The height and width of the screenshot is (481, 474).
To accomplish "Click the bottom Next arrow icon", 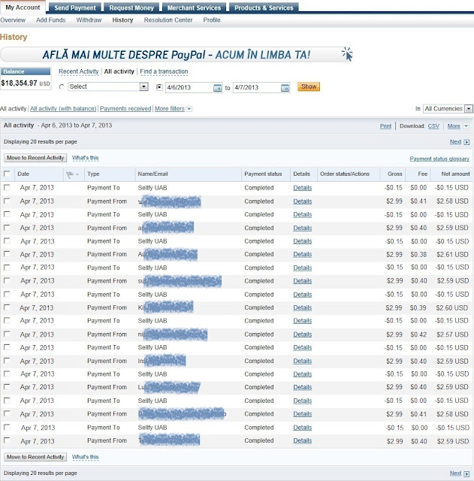I will 466,473.
